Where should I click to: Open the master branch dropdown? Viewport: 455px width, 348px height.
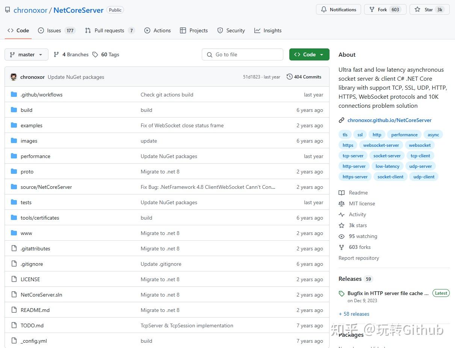point(26,54)
